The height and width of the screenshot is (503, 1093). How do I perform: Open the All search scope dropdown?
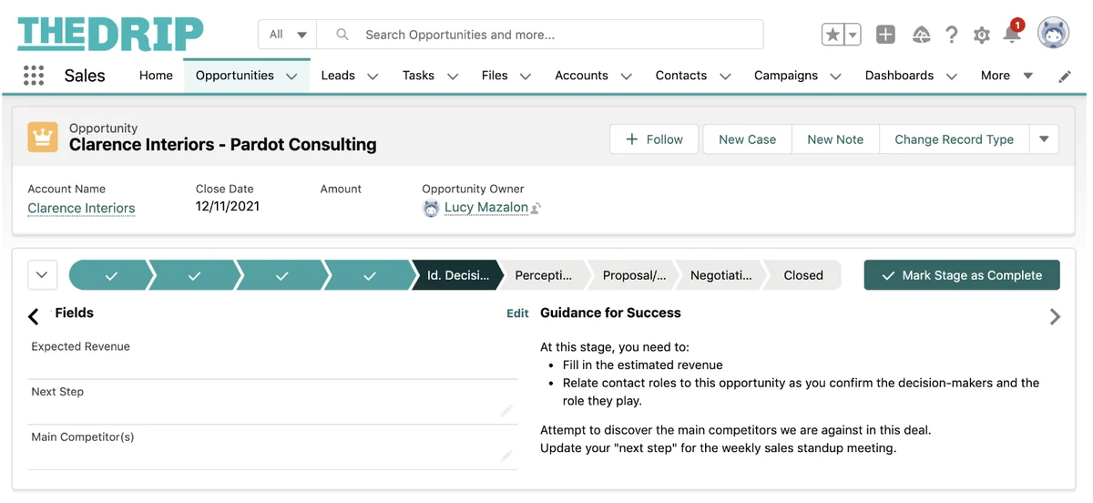(x=288, y=35)
